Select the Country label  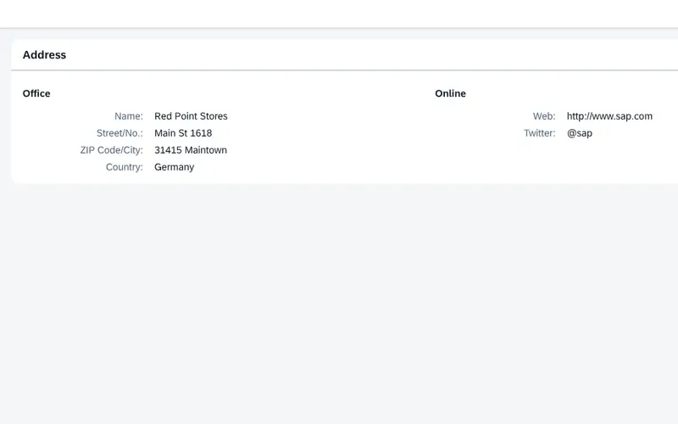pos(124,167)
